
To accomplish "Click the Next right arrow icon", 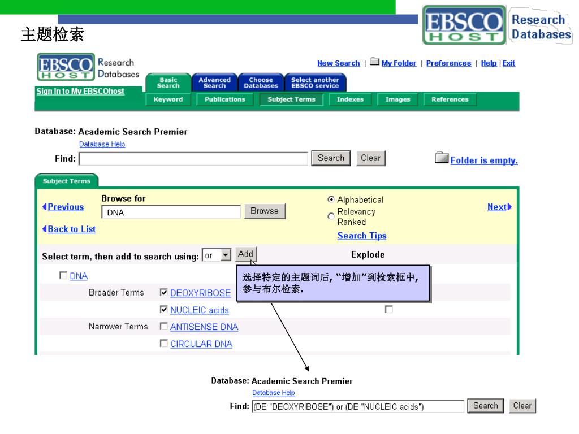I will [x=509, y=207].
